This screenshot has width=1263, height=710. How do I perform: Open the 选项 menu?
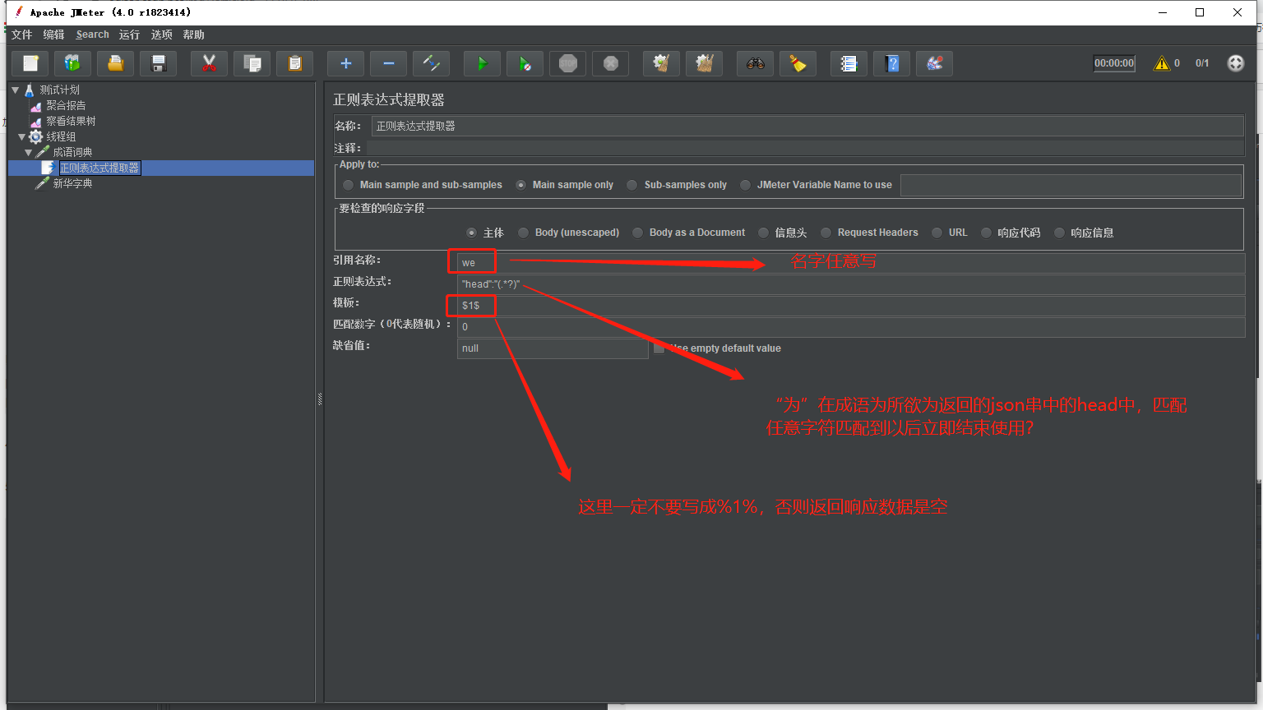[x=161, y=35]
